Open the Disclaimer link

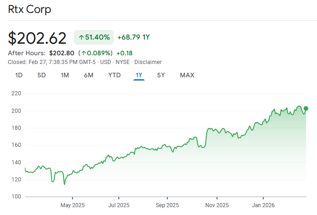coord(148,62)
